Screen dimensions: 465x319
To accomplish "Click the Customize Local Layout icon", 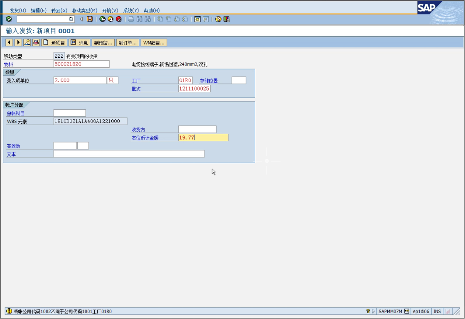I will [x=226, y=19].
